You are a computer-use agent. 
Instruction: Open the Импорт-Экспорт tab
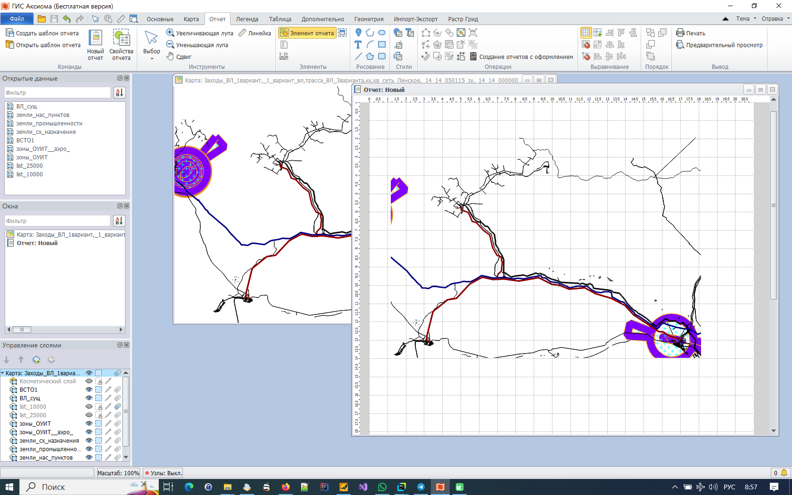tap(416, 19)
